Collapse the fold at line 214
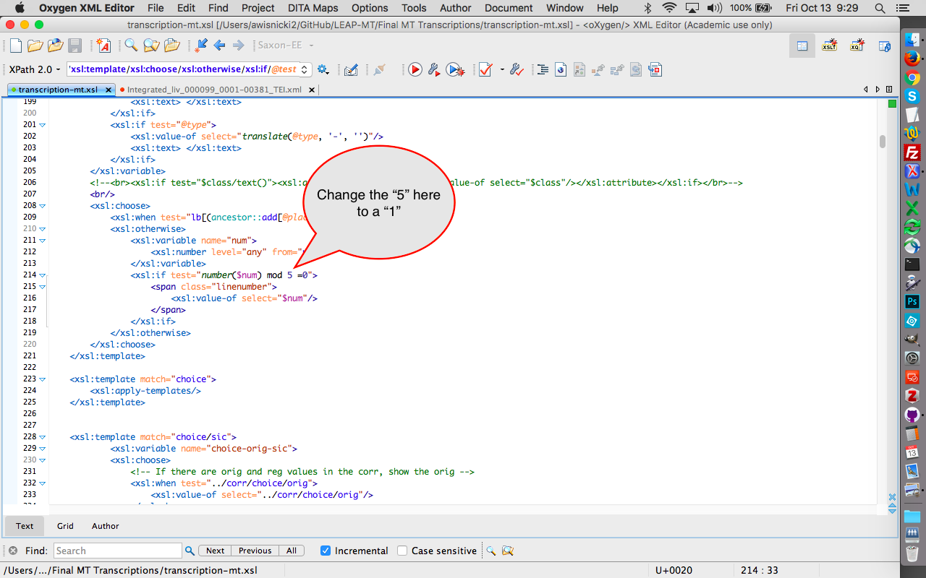The width and height of the screenshot is (926, 578). [x=43, y=275]
